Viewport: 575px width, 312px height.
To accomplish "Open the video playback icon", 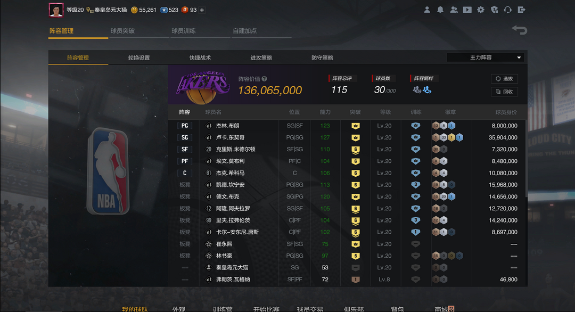I will click(x=467, y=10).
